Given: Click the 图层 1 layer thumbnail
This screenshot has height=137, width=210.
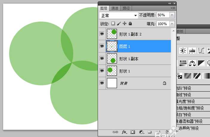Looking at the screenshot, I should point(112,47).
